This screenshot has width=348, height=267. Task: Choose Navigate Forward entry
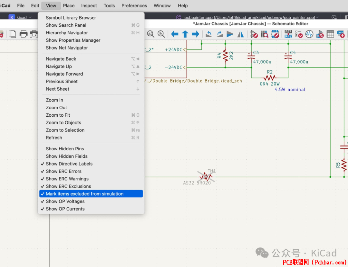91,74
